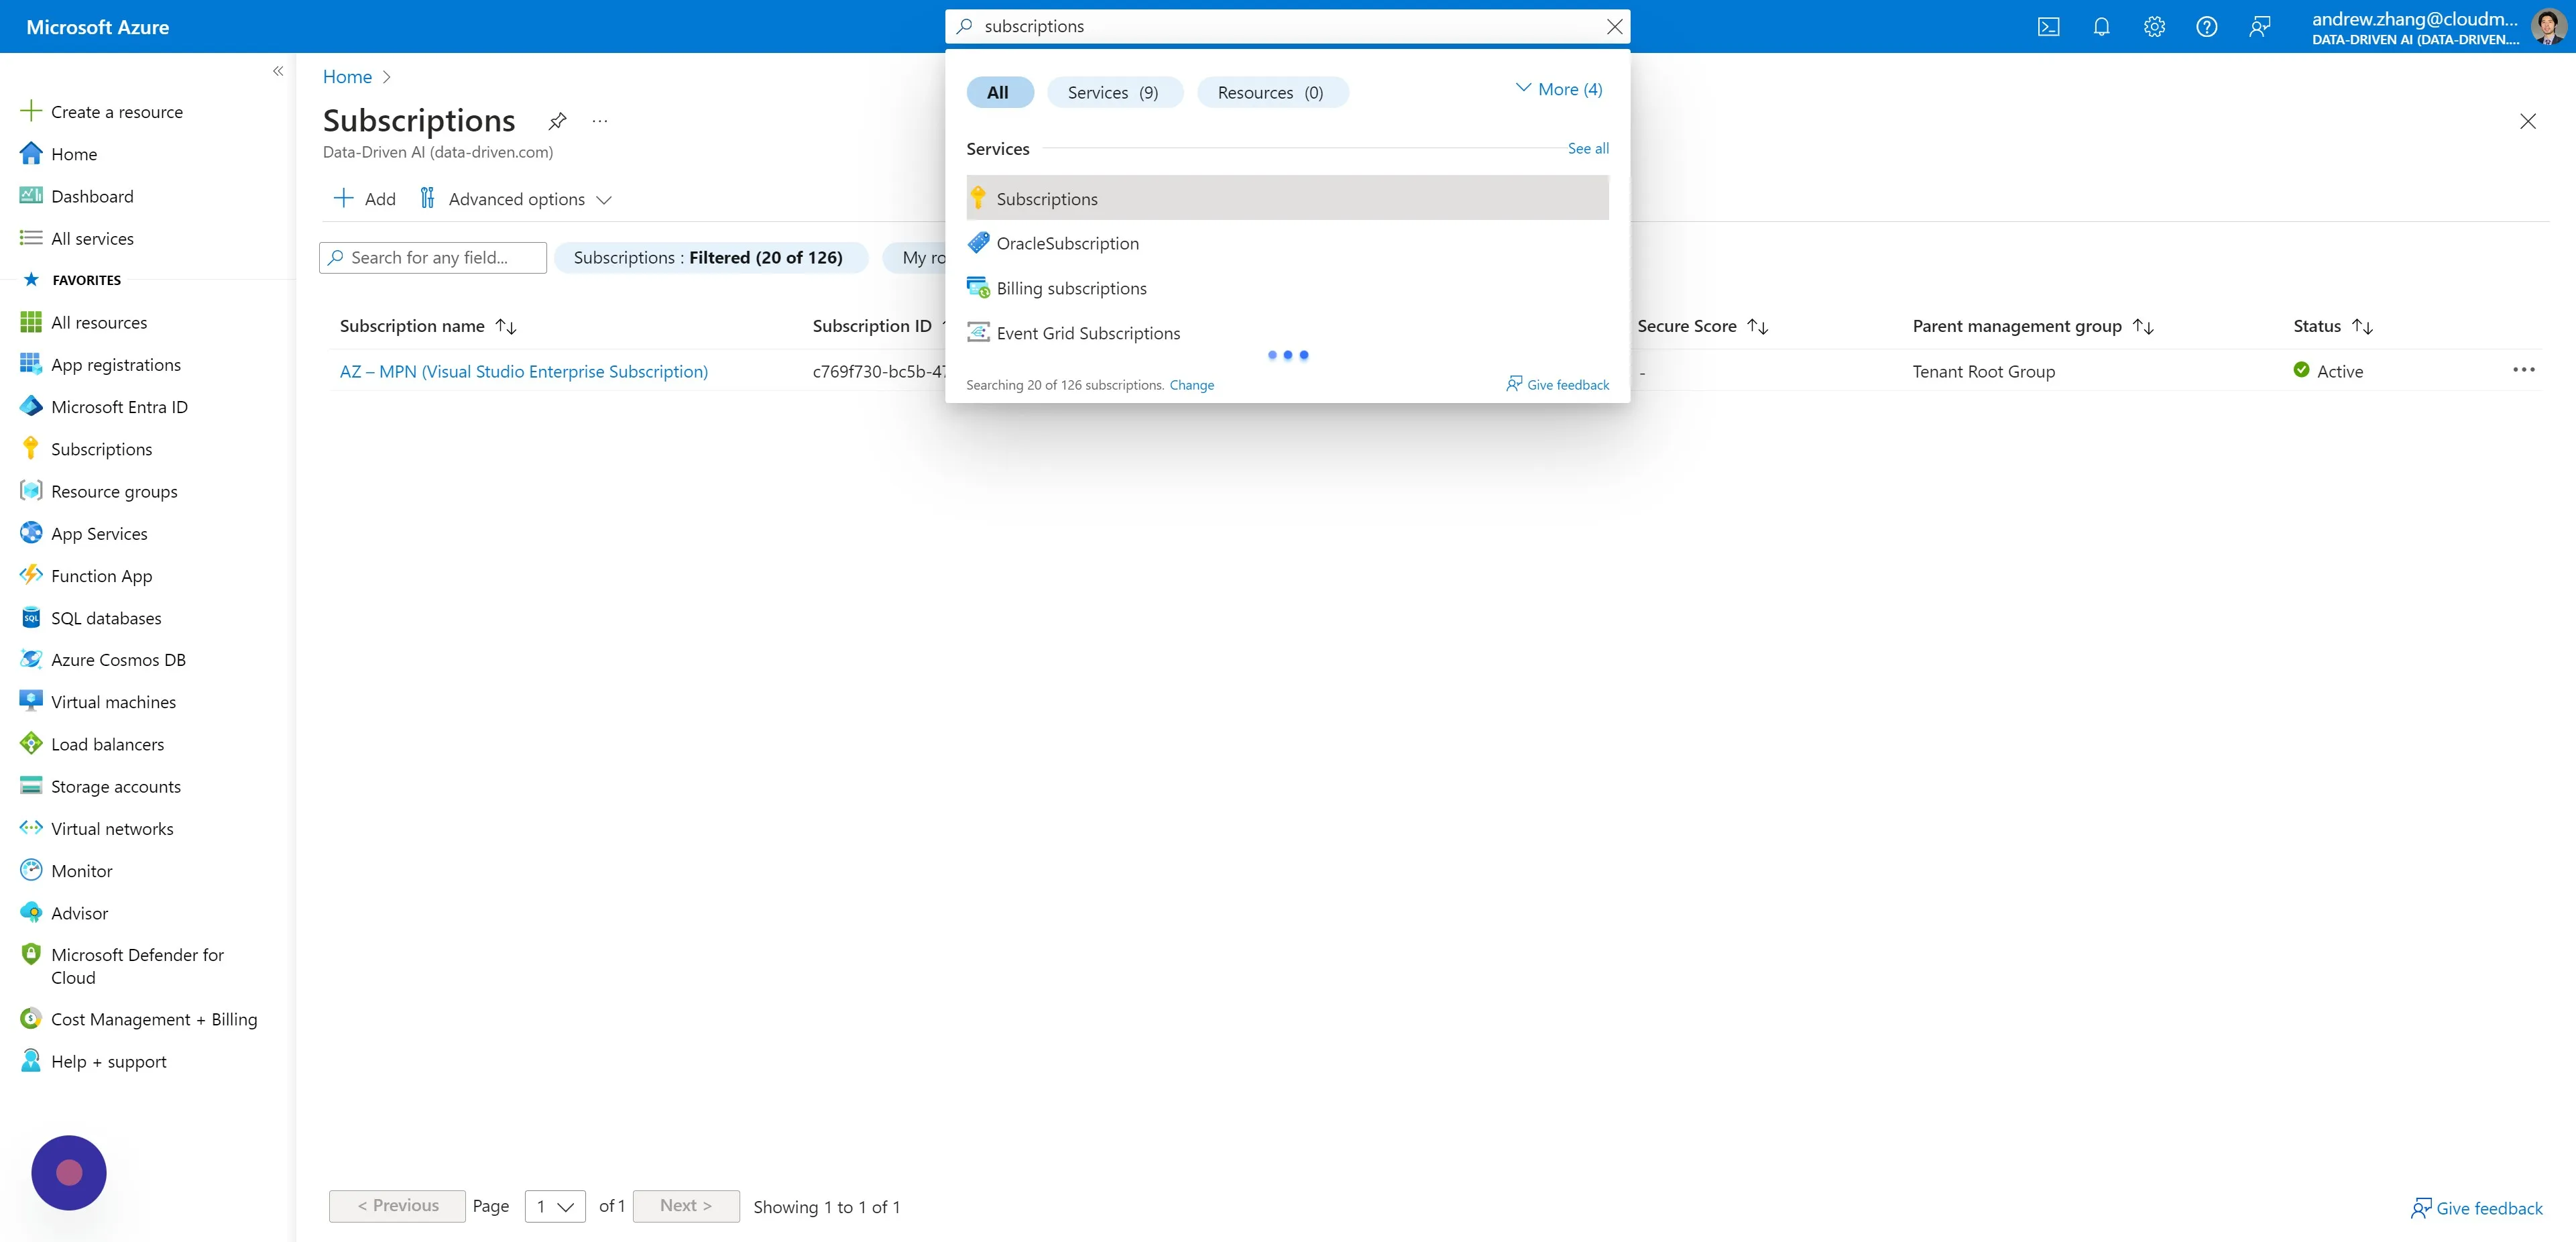Screen dimensions: 2576x1242
Task: Choose Event Grid Subscriptions search result
Action: click(1287, 333)
